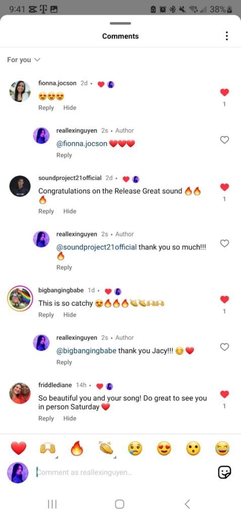Viewport: 241px width, 518px height.
Task: Open the three-dot comments options menu
Action: pos(226,36)
